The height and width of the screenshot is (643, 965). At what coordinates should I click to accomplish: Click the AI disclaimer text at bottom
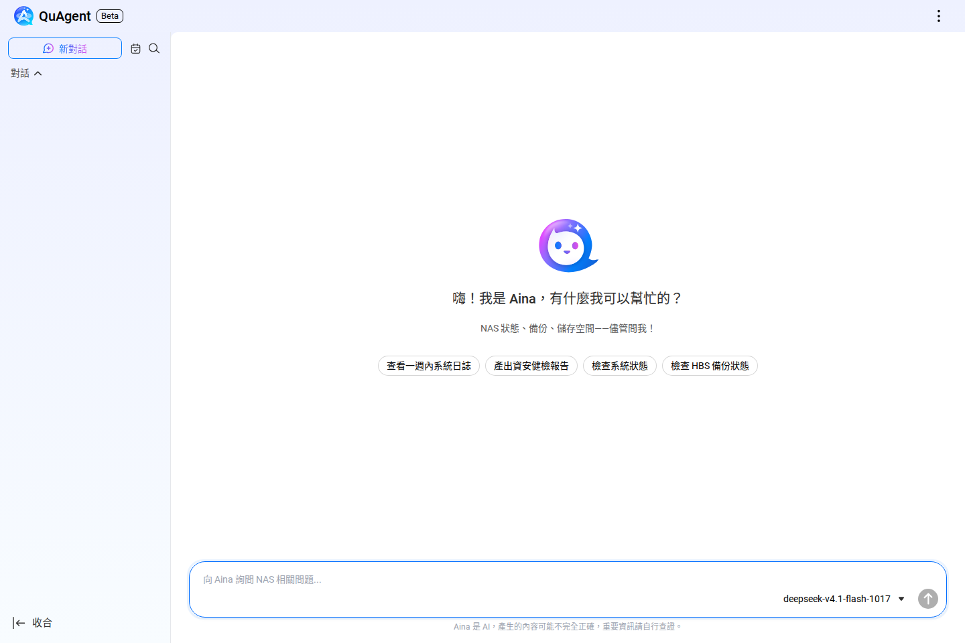click(568, 627)
